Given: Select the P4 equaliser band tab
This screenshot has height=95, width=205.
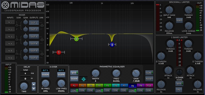Looking at the screenshot, I should (x=99, y=85).
